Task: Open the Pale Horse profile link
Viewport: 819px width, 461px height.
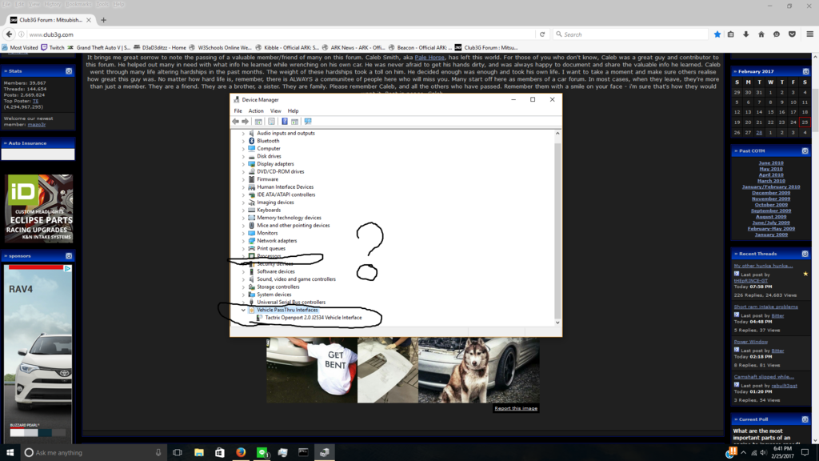Action: pos(429,58)
